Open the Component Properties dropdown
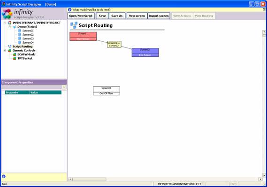The image size is (267, 187). pyautogui.click(x=64, y=87)
